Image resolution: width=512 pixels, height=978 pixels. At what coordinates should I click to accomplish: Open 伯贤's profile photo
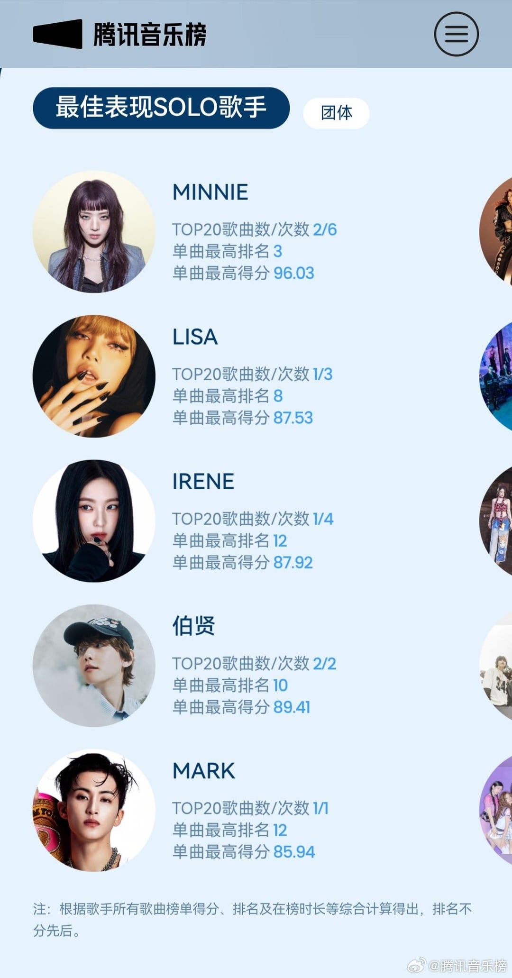pyautogui.click(x=94, y=665)
